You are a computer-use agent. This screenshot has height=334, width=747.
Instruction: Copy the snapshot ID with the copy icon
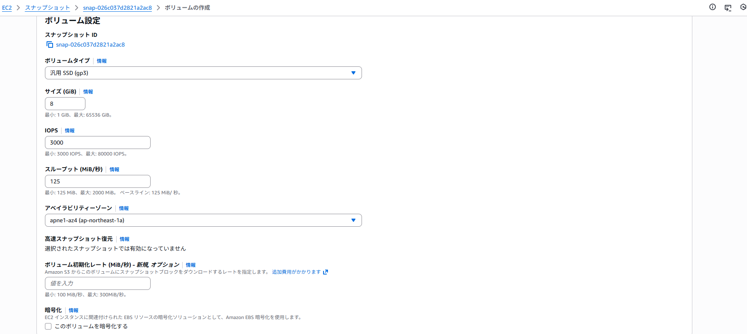pos(49,45)
